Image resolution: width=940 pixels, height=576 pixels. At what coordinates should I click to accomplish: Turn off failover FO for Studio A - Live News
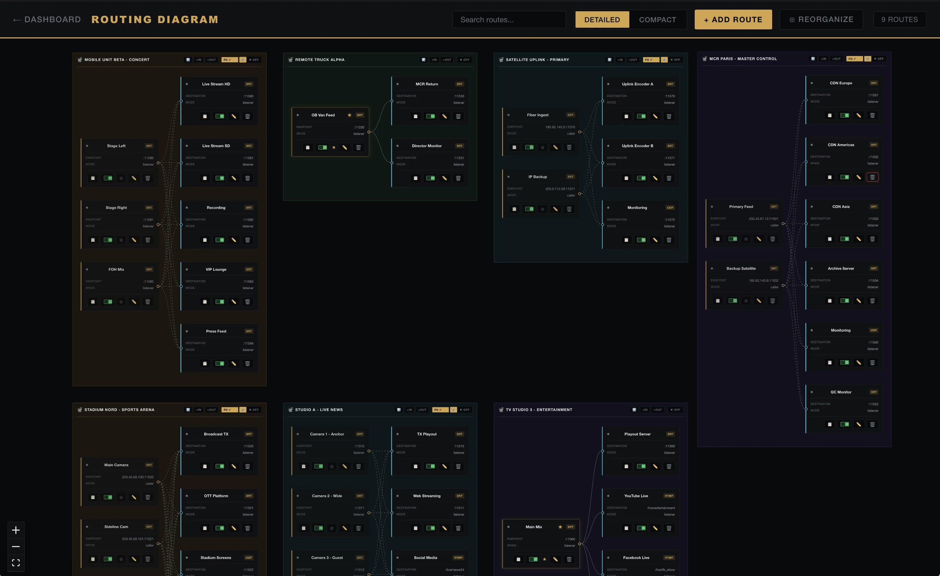pos(440,409)
